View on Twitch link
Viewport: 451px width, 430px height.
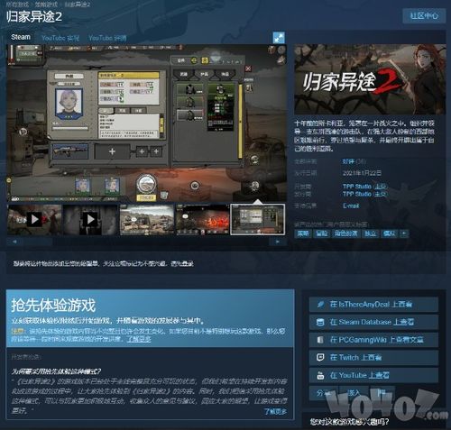[x=373, y=358]
